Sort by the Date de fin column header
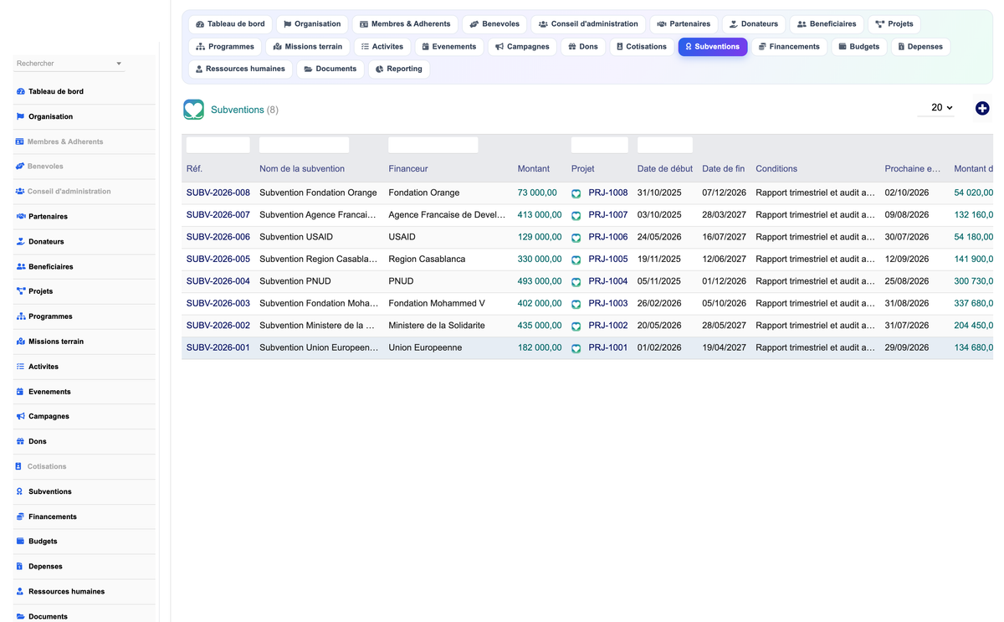Viewport: 1004px width, 622px height. coord(723,168)
